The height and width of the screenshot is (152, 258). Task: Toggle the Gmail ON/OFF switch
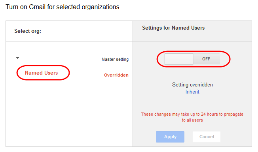coord(192,59)
